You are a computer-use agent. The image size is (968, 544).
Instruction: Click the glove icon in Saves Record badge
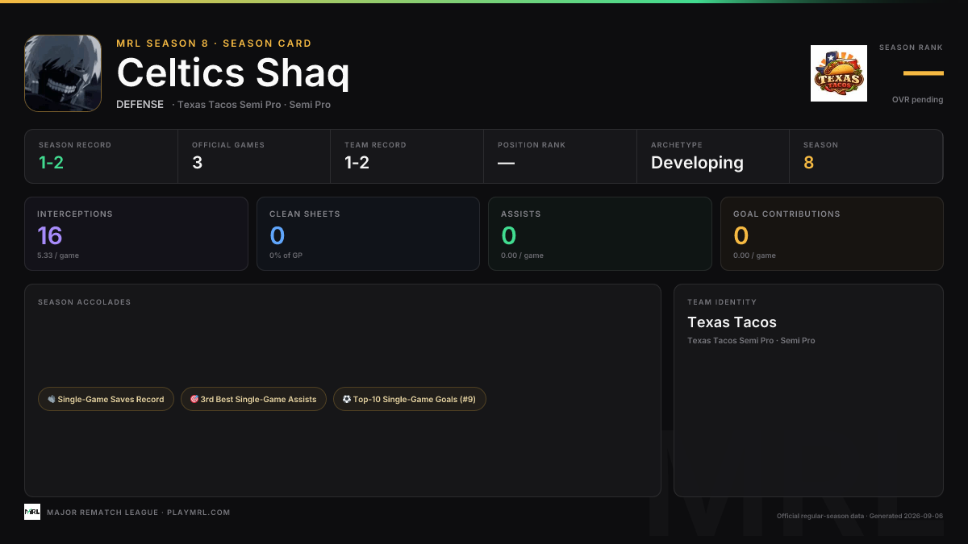[x=52, y=399]
